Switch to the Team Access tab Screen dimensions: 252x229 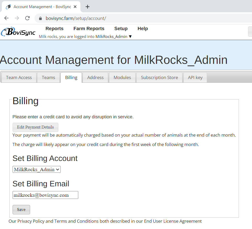[19, 77]
